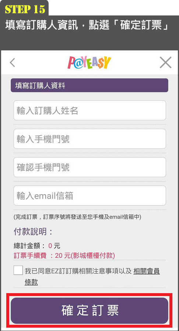Click the 訂票手續費 20元 fee line
The image size is (179, 331).
[x=64, y=256]
